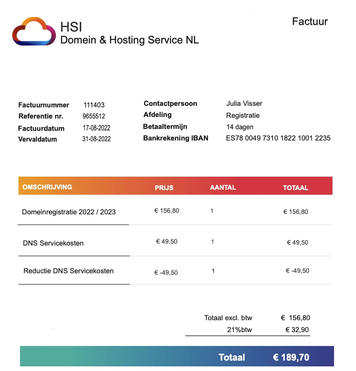Click the 'HSI' company heading

[71, 27]
